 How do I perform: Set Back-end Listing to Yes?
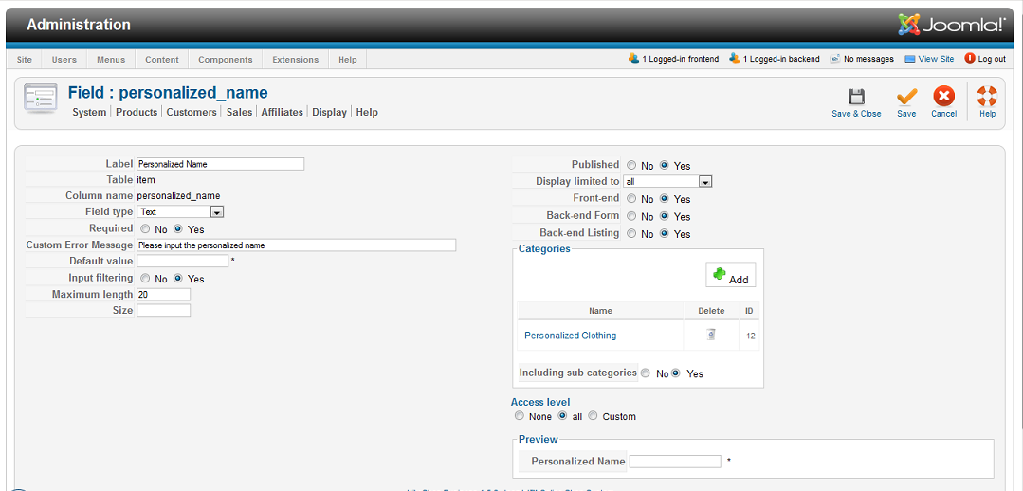coord(665,233)
